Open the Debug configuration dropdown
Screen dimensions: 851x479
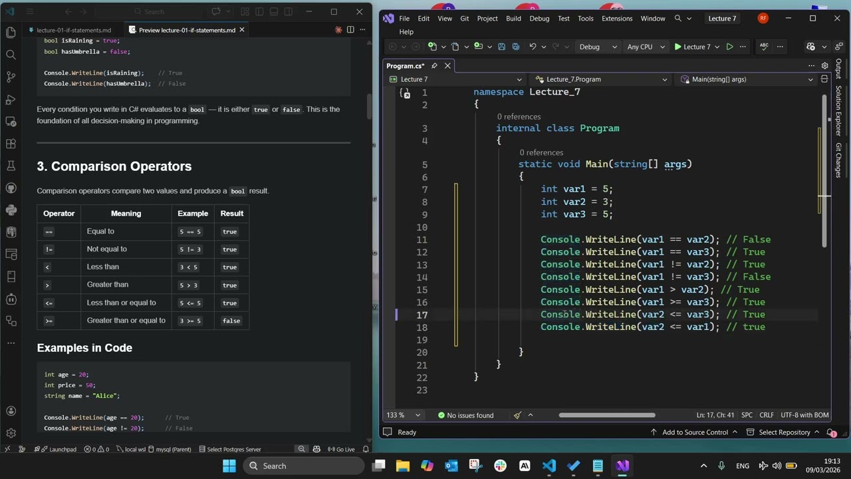pos(598,47)
